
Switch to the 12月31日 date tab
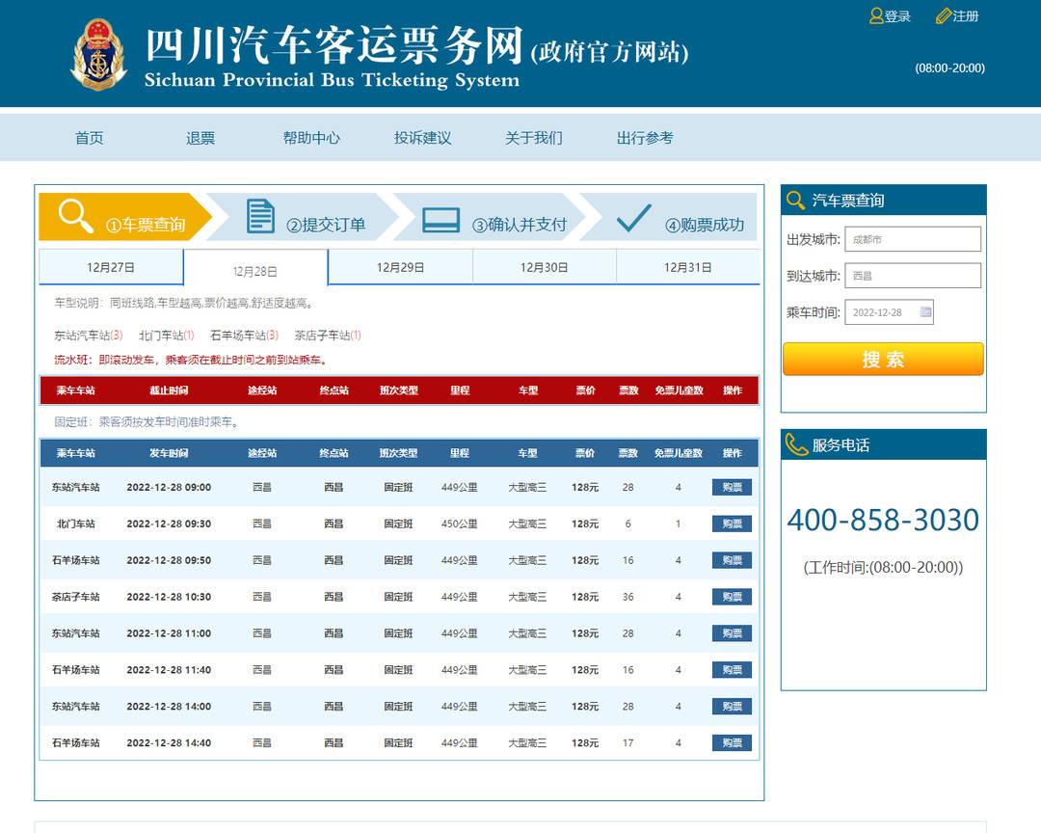687,267
